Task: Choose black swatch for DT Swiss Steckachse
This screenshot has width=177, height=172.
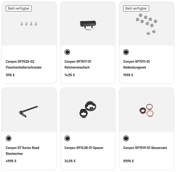Action: click(8, 138)
